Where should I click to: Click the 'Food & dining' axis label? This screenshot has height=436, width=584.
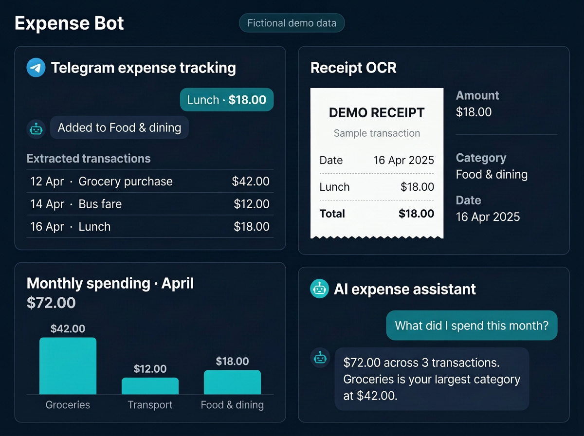tap(232, 405)
